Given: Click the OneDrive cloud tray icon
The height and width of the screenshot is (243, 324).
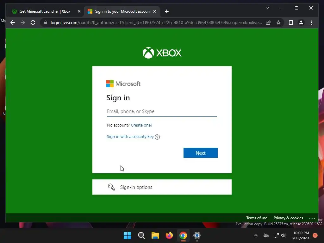Looking at the screenshot, I should (x=266, y=235).
